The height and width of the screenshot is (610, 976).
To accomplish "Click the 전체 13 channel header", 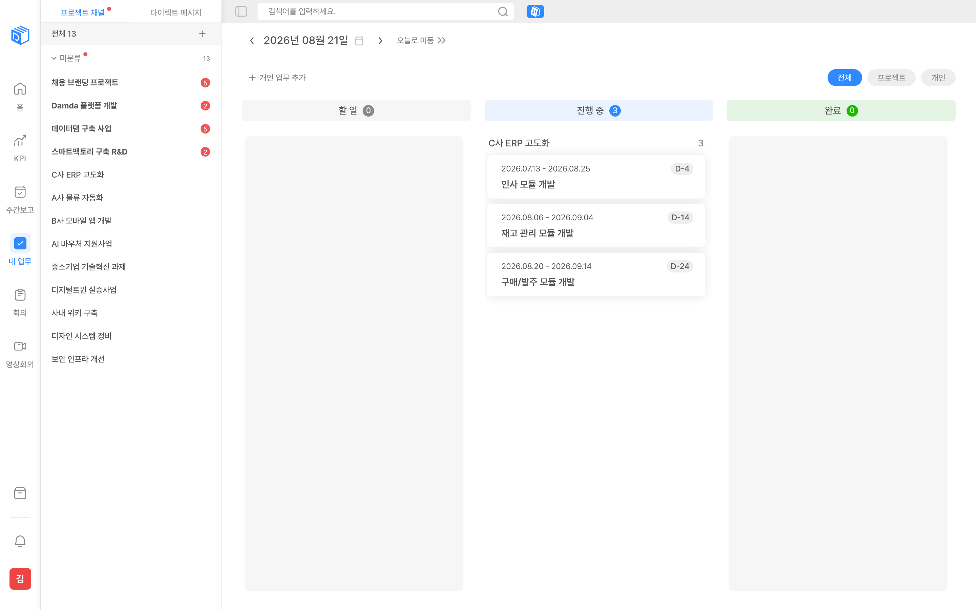I will [131, 34].
